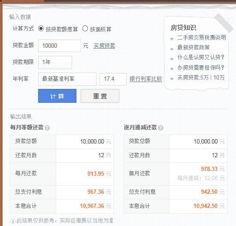Click the blue 计算 button
The height and width of the screenshot is (226, 236).
pos(57,96)
